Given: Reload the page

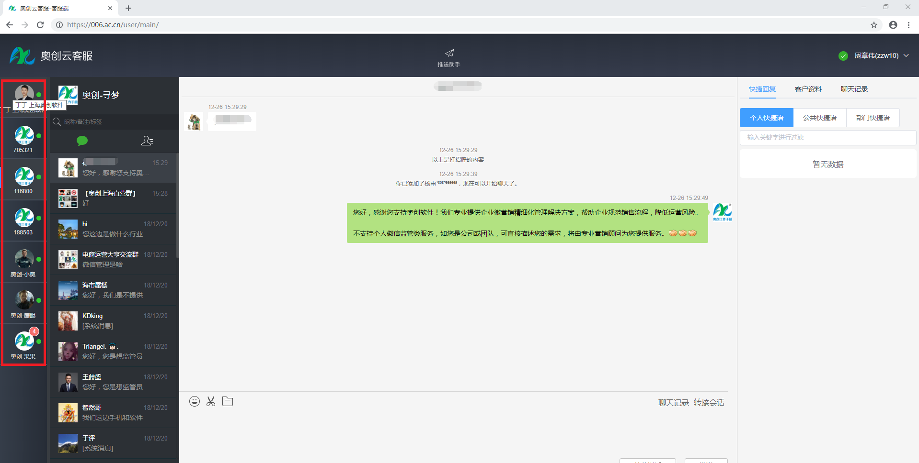Looking at the screenshot, I should [40, 25].
